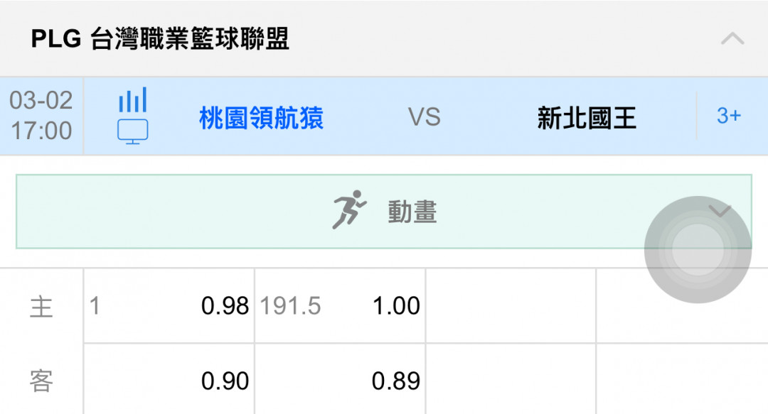The width and height of the screenshot is (768, 414).
Task: Open the bar chart statistics icon
Action: pos(133,100)
